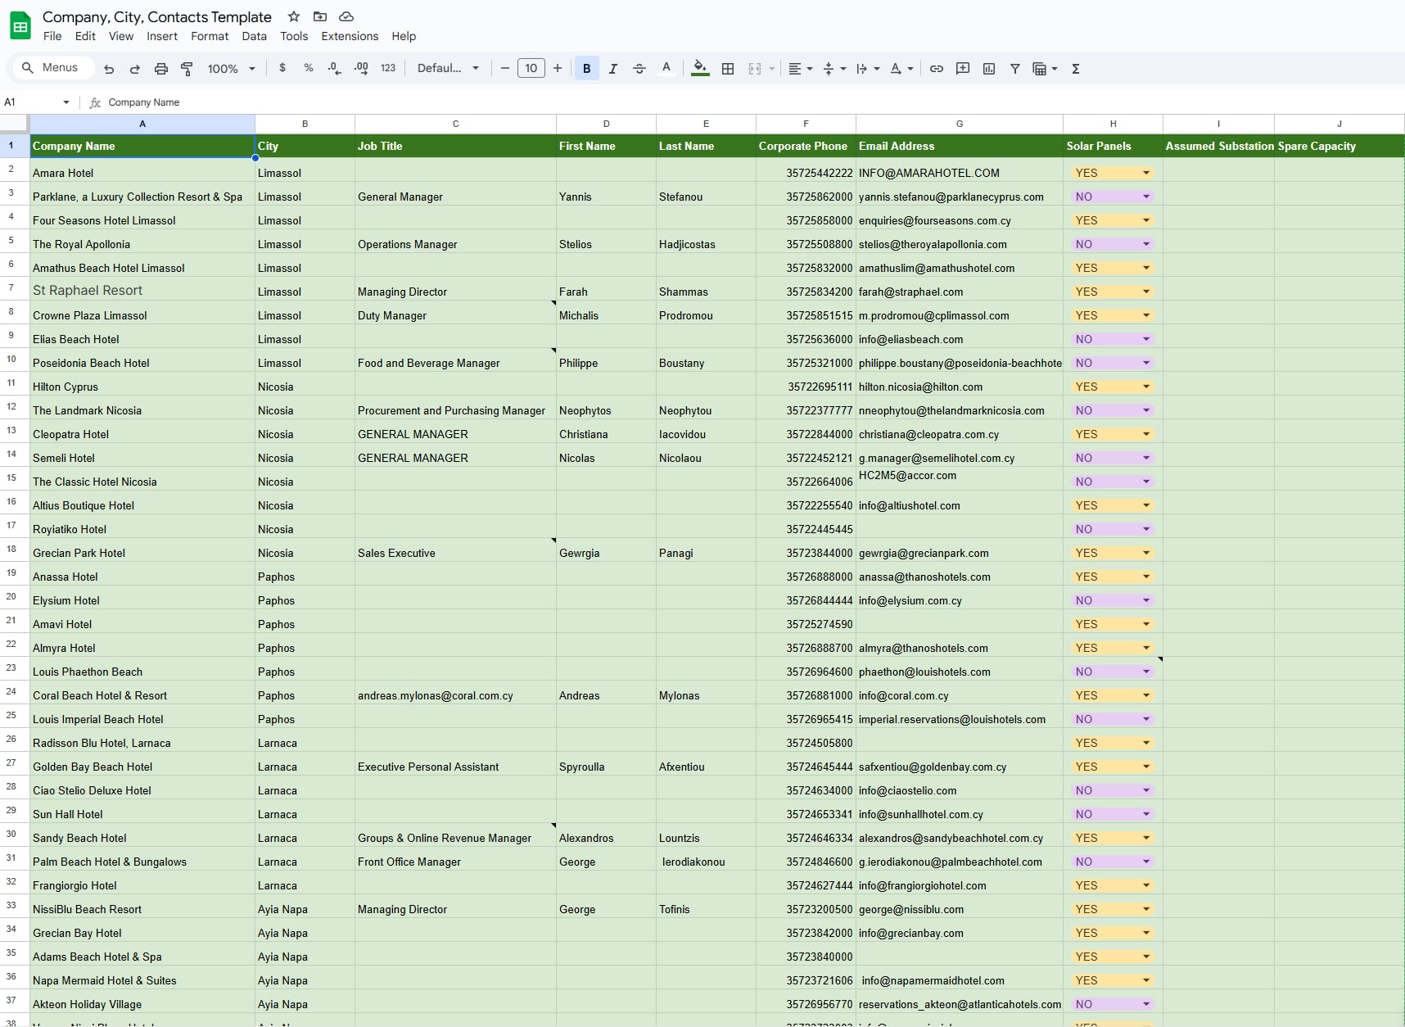Increase font size with the plus button
The width and height of the screenshot is (1405, 1027).
pyautogui.click(x=558, y=68)
